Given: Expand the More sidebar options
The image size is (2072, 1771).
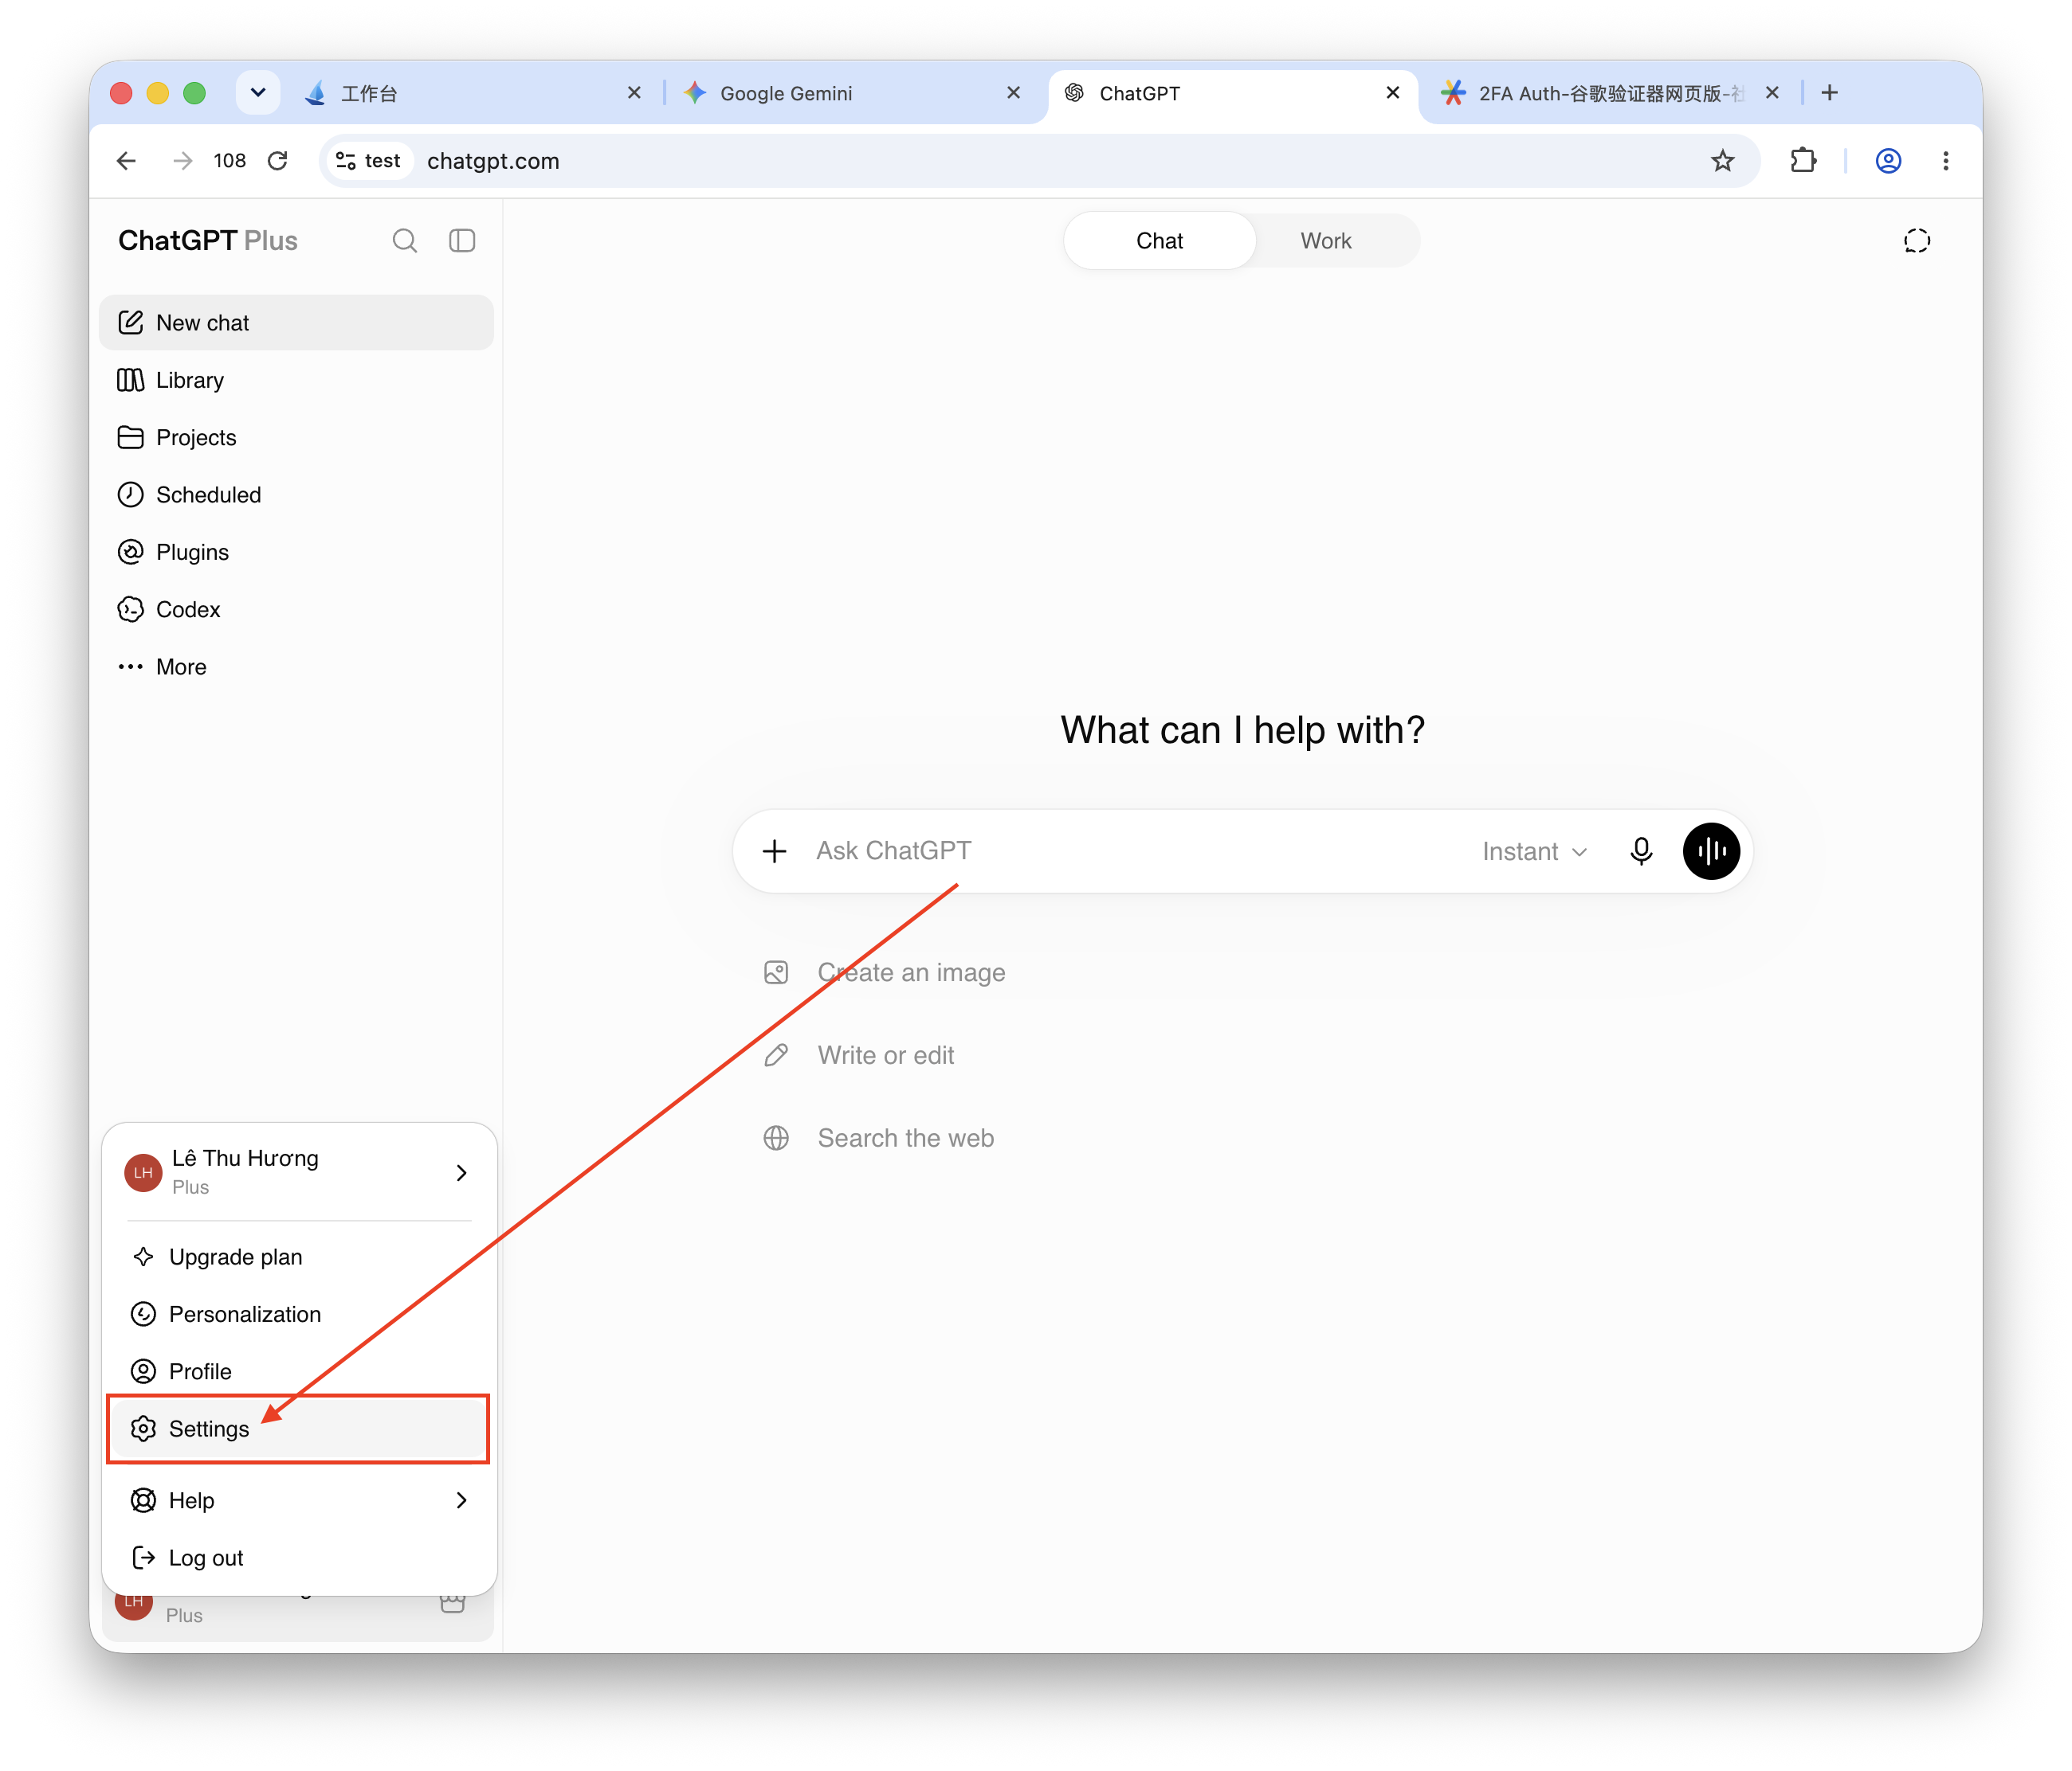Looking at the screenshot, I should click(x=296, y=667).
